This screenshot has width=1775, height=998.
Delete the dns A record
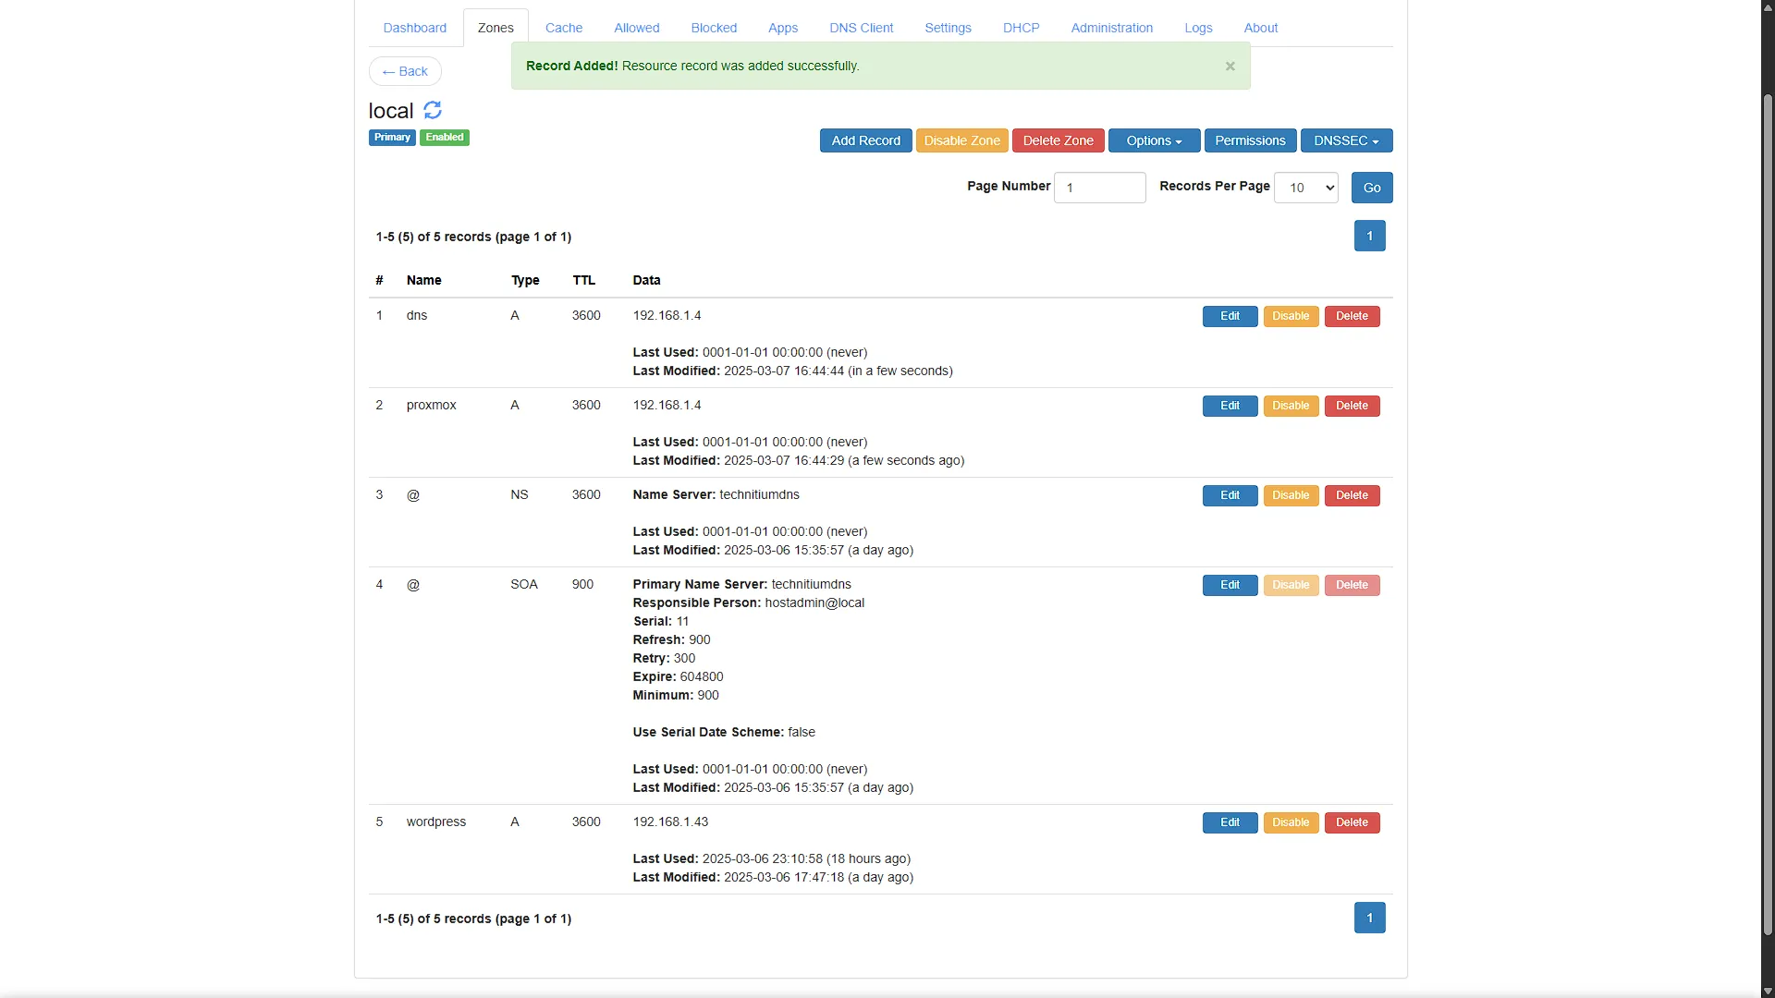coord(1353,316)
